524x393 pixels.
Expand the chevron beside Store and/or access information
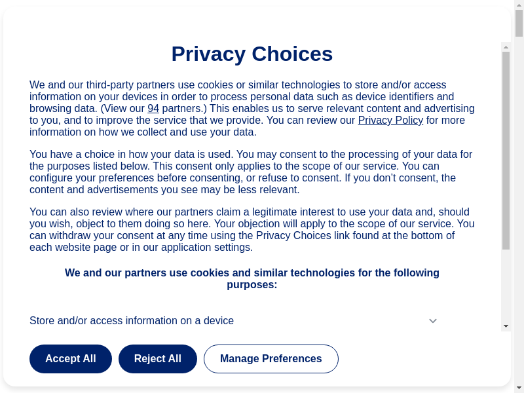pyautogui.click(x=433, y=321)
